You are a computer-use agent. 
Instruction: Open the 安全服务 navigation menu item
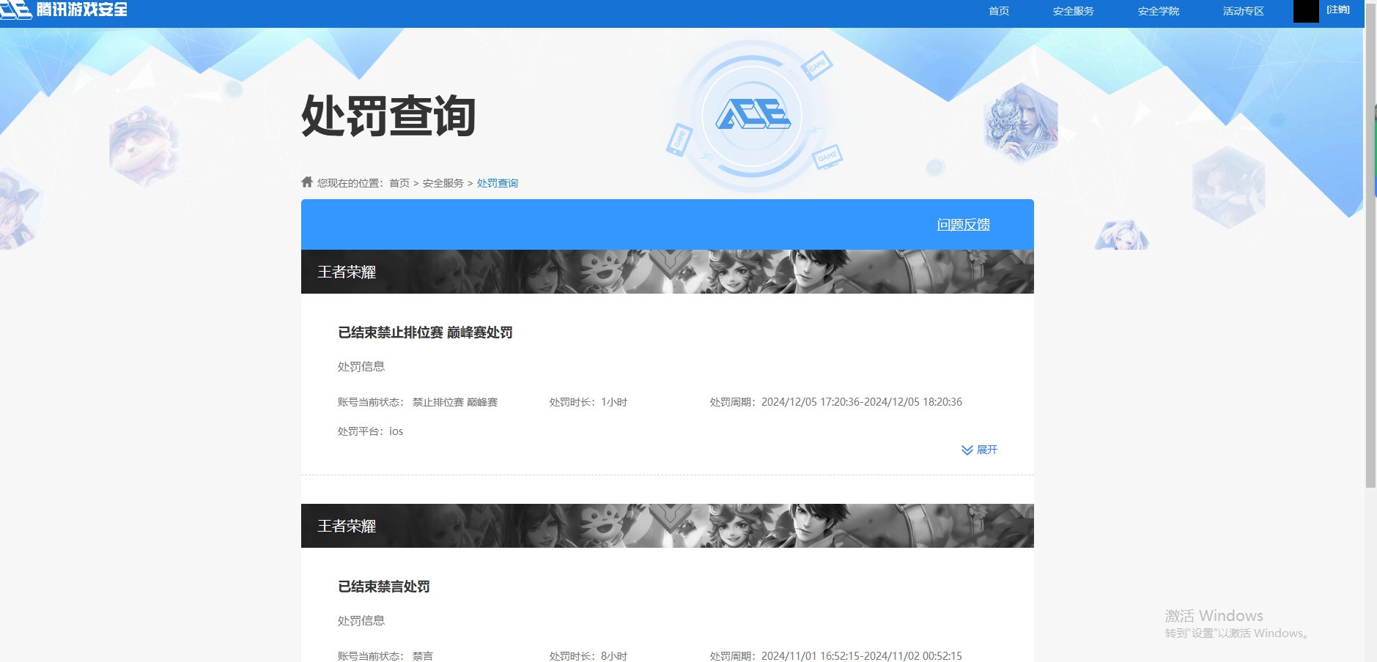pos(1073,11)
